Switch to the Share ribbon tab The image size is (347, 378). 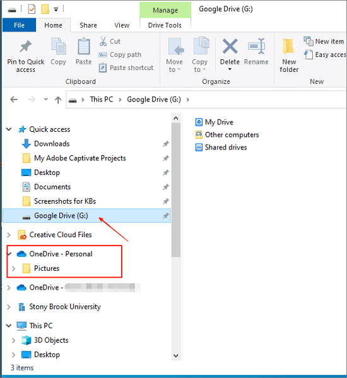[88, 25]
